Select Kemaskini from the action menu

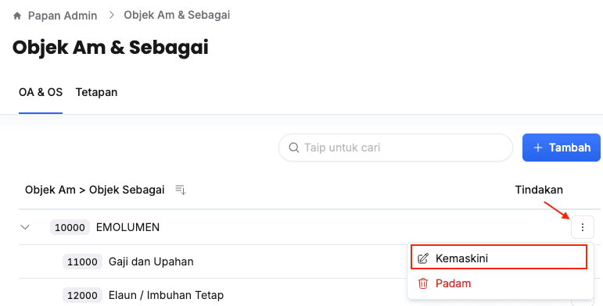point(499,257)
